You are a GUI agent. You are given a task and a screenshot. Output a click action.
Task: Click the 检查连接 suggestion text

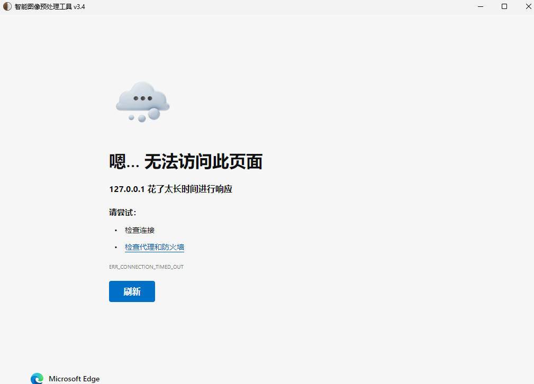[x=140, y=230]
